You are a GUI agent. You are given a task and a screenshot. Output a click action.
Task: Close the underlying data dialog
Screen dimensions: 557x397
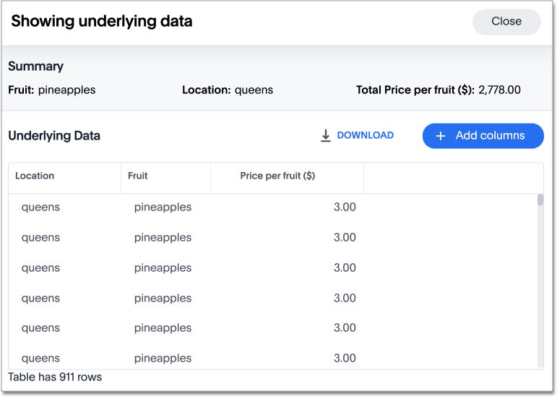click(506, 22)
